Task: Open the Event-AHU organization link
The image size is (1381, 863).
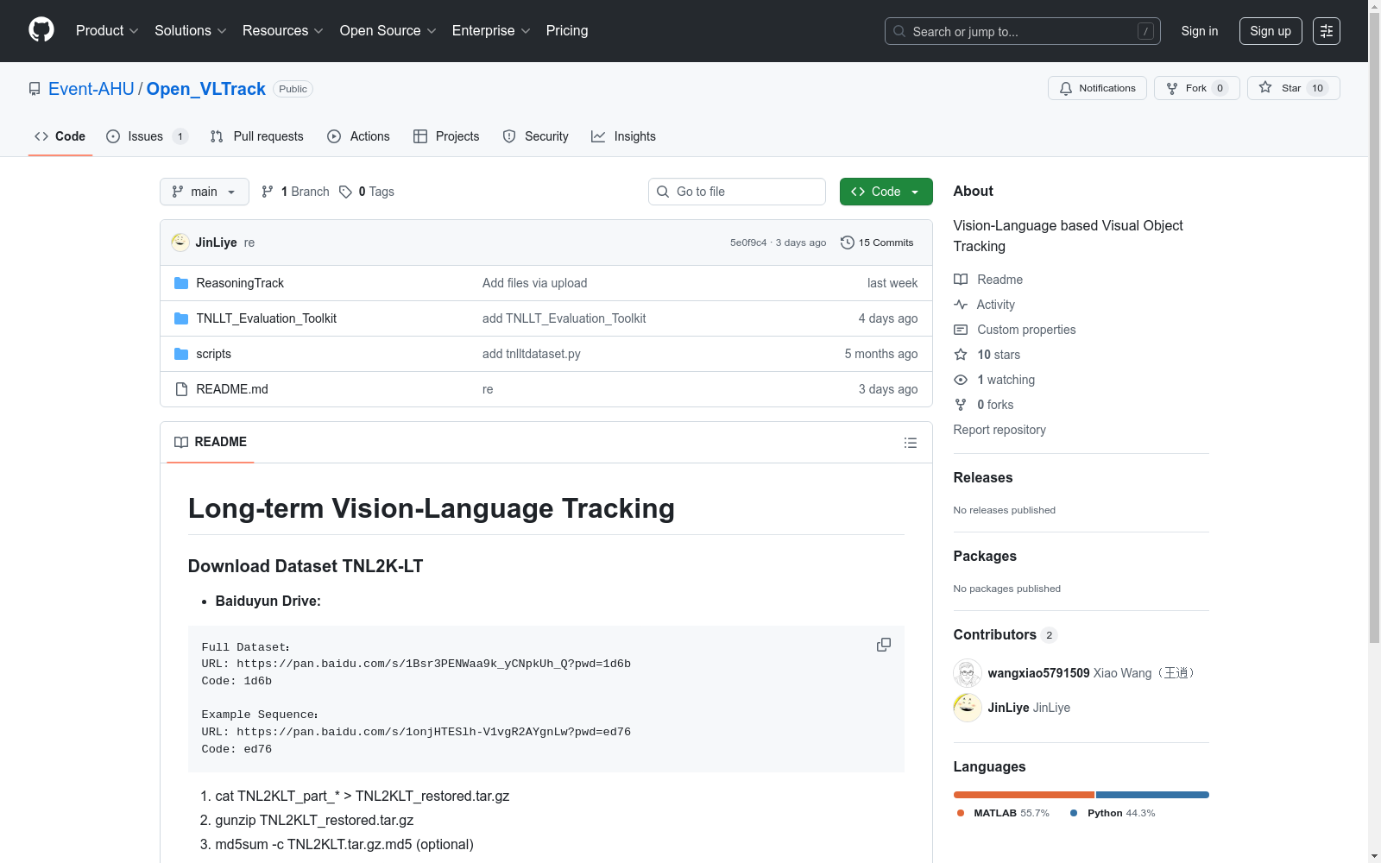Action: click(x=91, y=89)
